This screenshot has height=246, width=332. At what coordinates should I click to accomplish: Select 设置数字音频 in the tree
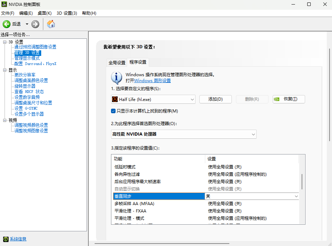pyautogui.click(x=27, y=97)
